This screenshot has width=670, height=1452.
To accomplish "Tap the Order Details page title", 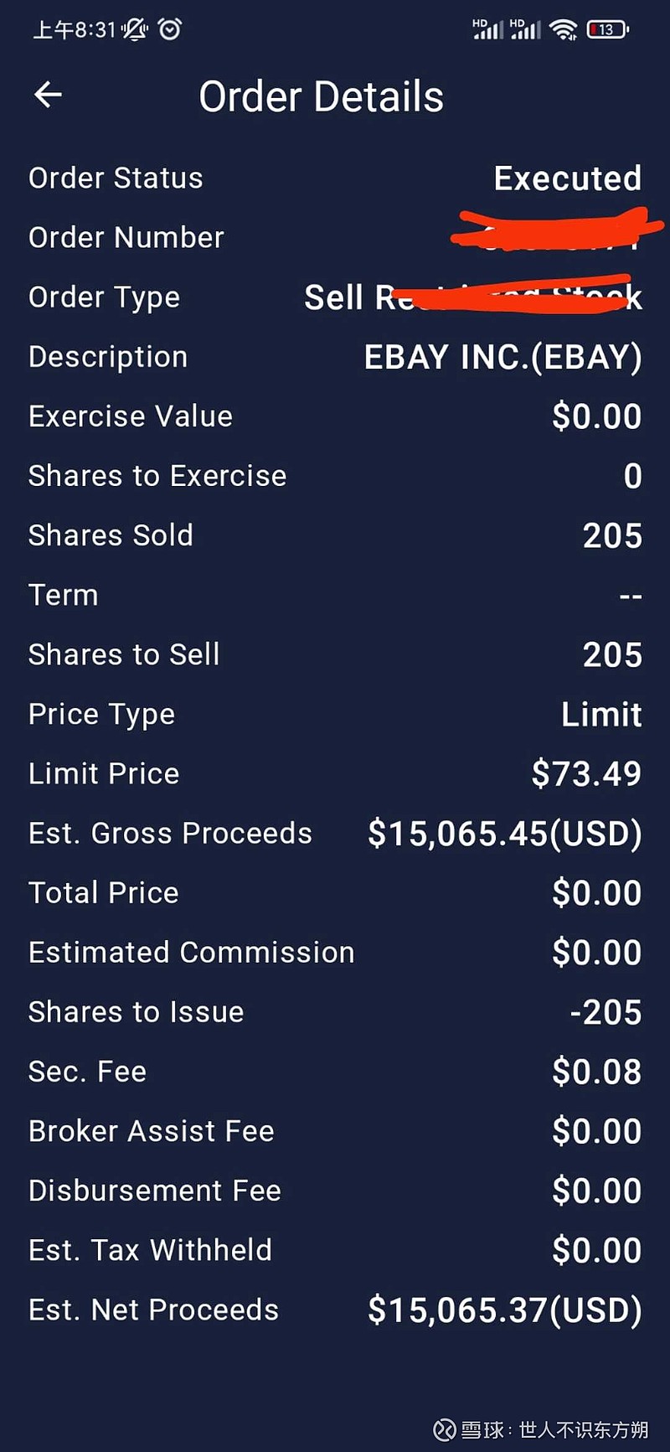I will [x=321, y=96].
